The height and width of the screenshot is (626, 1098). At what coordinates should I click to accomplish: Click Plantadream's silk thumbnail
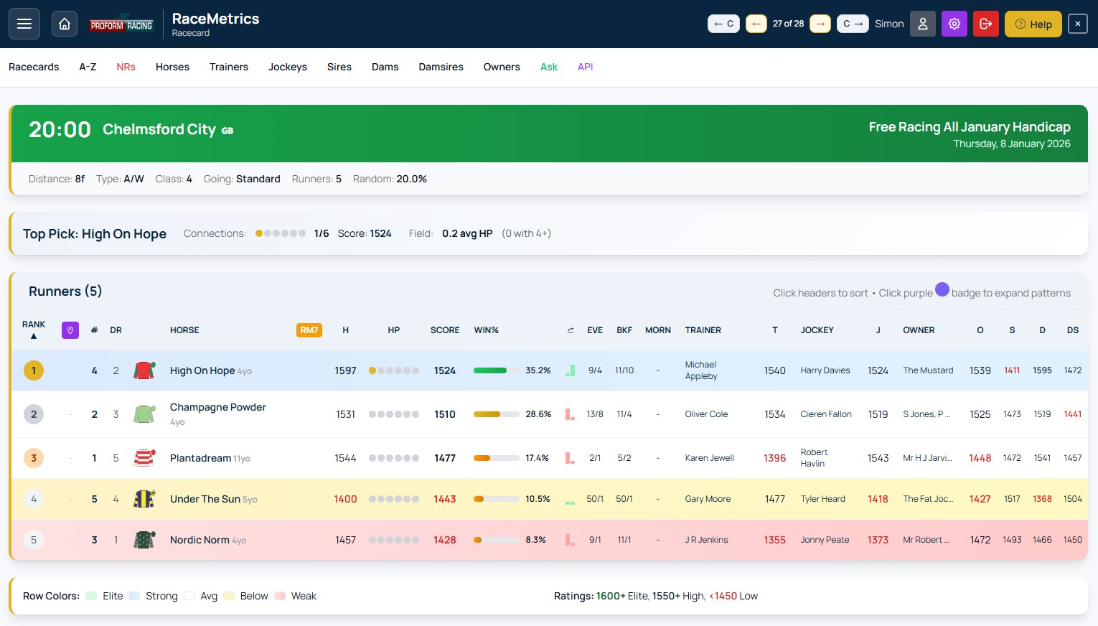144,458
